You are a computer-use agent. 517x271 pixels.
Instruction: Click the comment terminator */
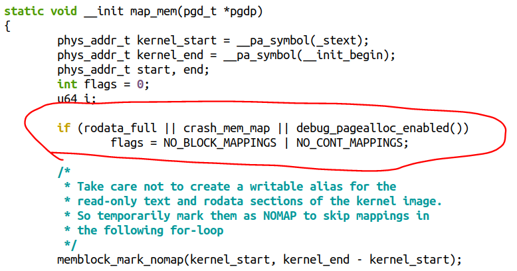pyautogui.click(x=70, y=245)
